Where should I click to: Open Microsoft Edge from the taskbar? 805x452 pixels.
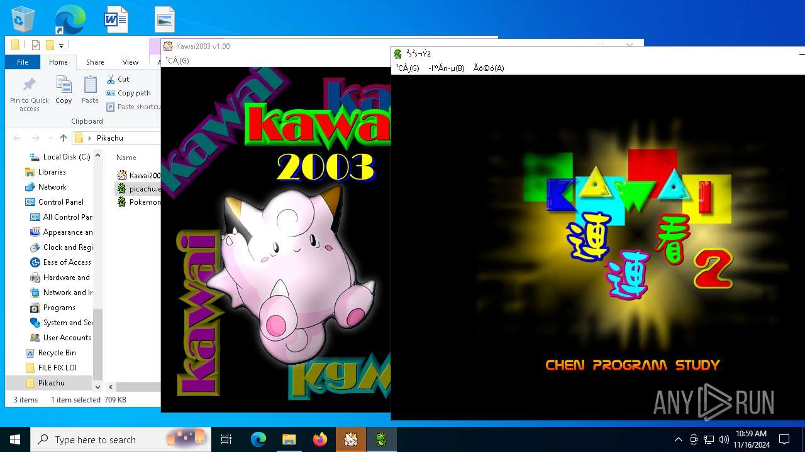click(x=258, y=439)
